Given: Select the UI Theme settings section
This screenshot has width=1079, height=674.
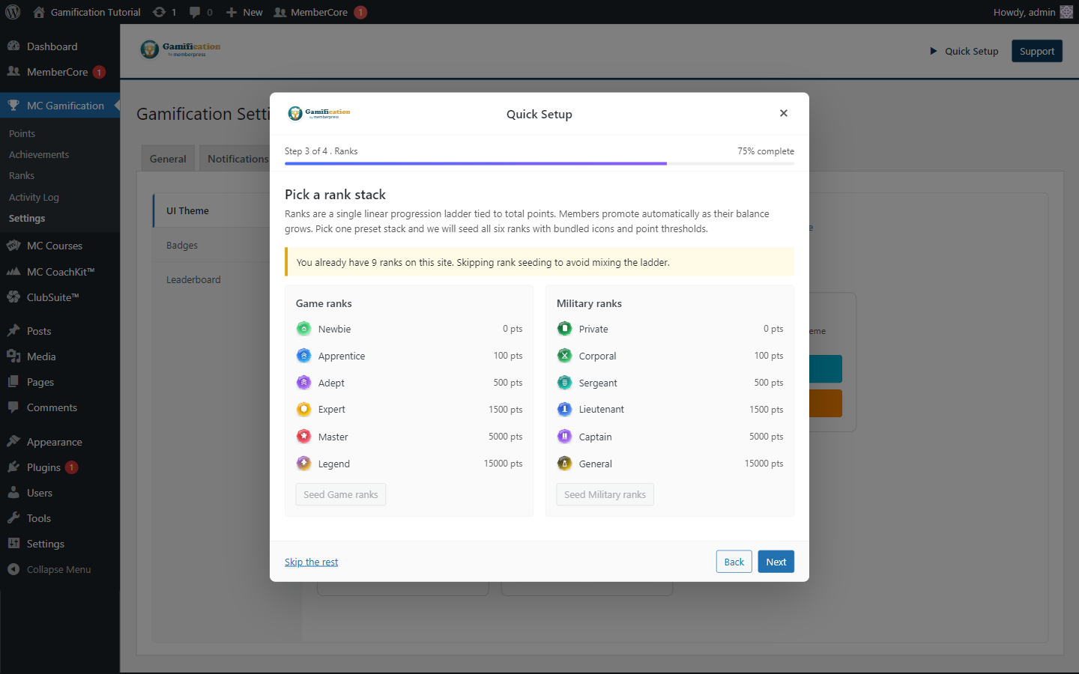Looking at the screenshot, I should [212, 211].
